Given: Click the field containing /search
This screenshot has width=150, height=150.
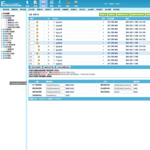Looking at the screenshot, I should 123,92.
